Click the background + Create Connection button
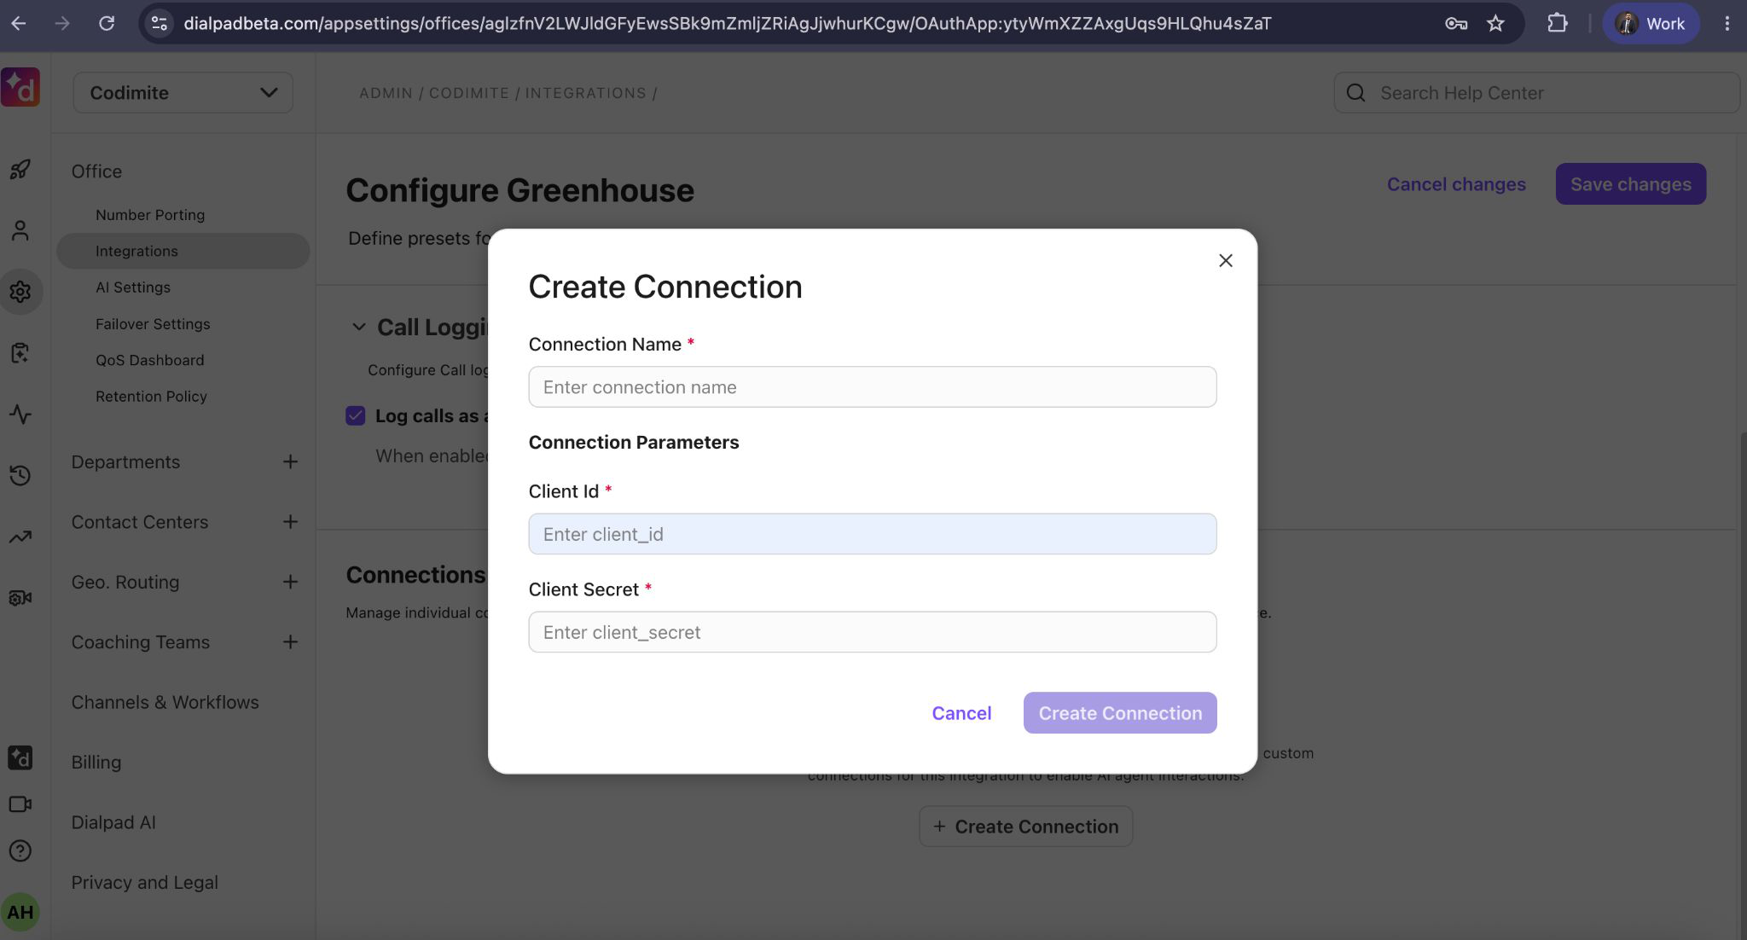This screenshot has width=1747, height=940. 1026,827
